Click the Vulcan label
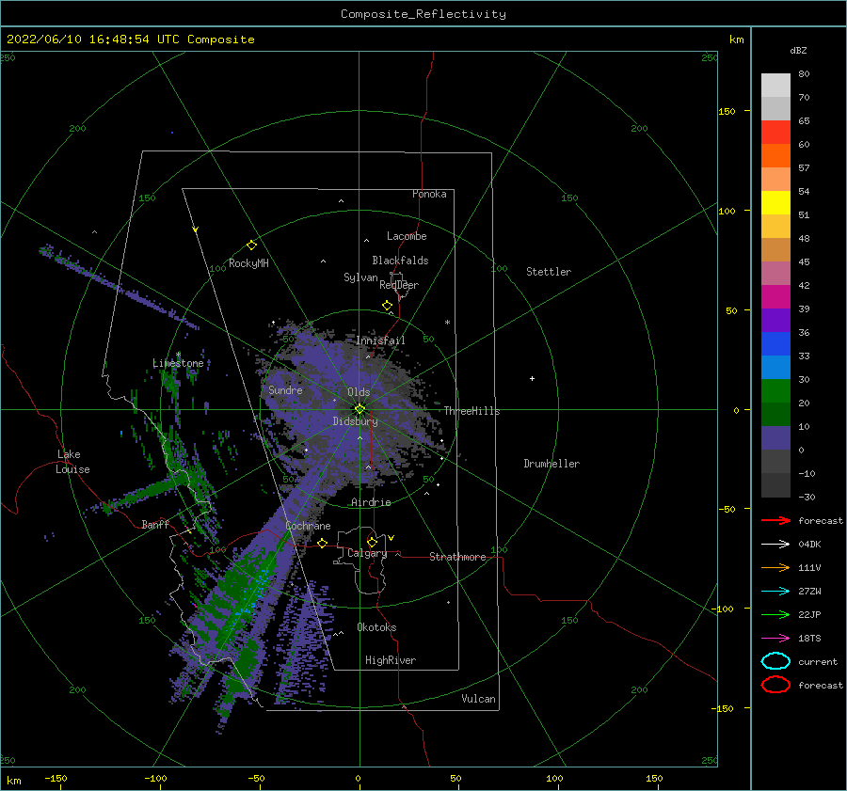 479,699
